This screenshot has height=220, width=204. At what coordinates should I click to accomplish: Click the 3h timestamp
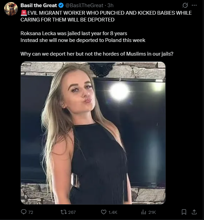pos(110,5)
